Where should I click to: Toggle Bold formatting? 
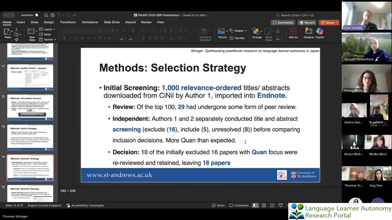(64, 38)
